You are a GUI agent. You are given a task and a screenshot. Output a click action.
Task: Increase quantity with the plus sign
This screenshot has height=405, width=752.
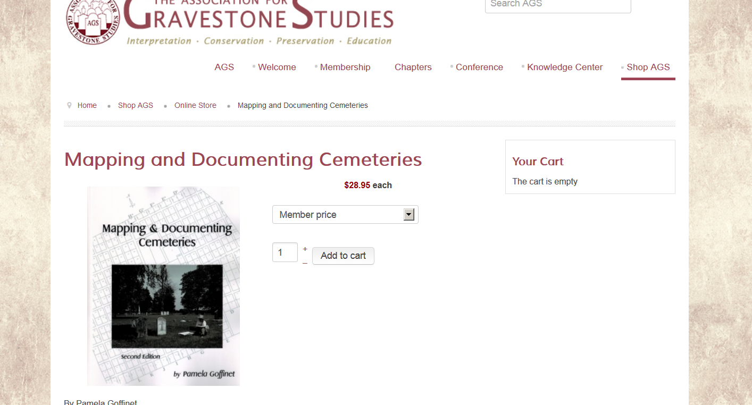[305, 249]
